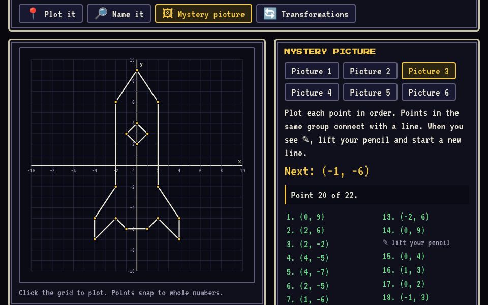488x305 pixels.
Task: Plot the next point (-1, -6) on grid
Action: (127, 229)
